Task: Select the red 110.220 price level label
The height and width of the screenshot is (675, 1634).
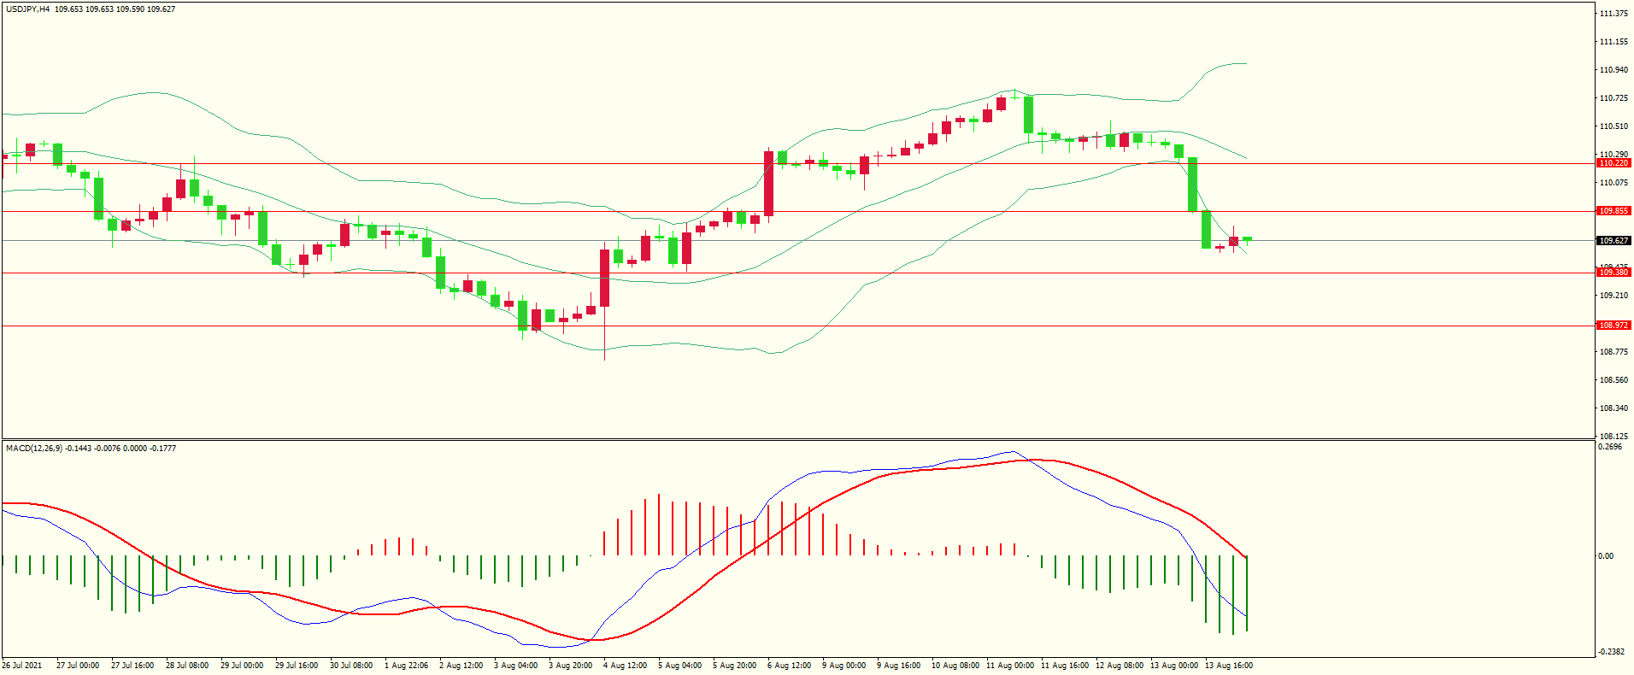Action: tap(1613, 163)
